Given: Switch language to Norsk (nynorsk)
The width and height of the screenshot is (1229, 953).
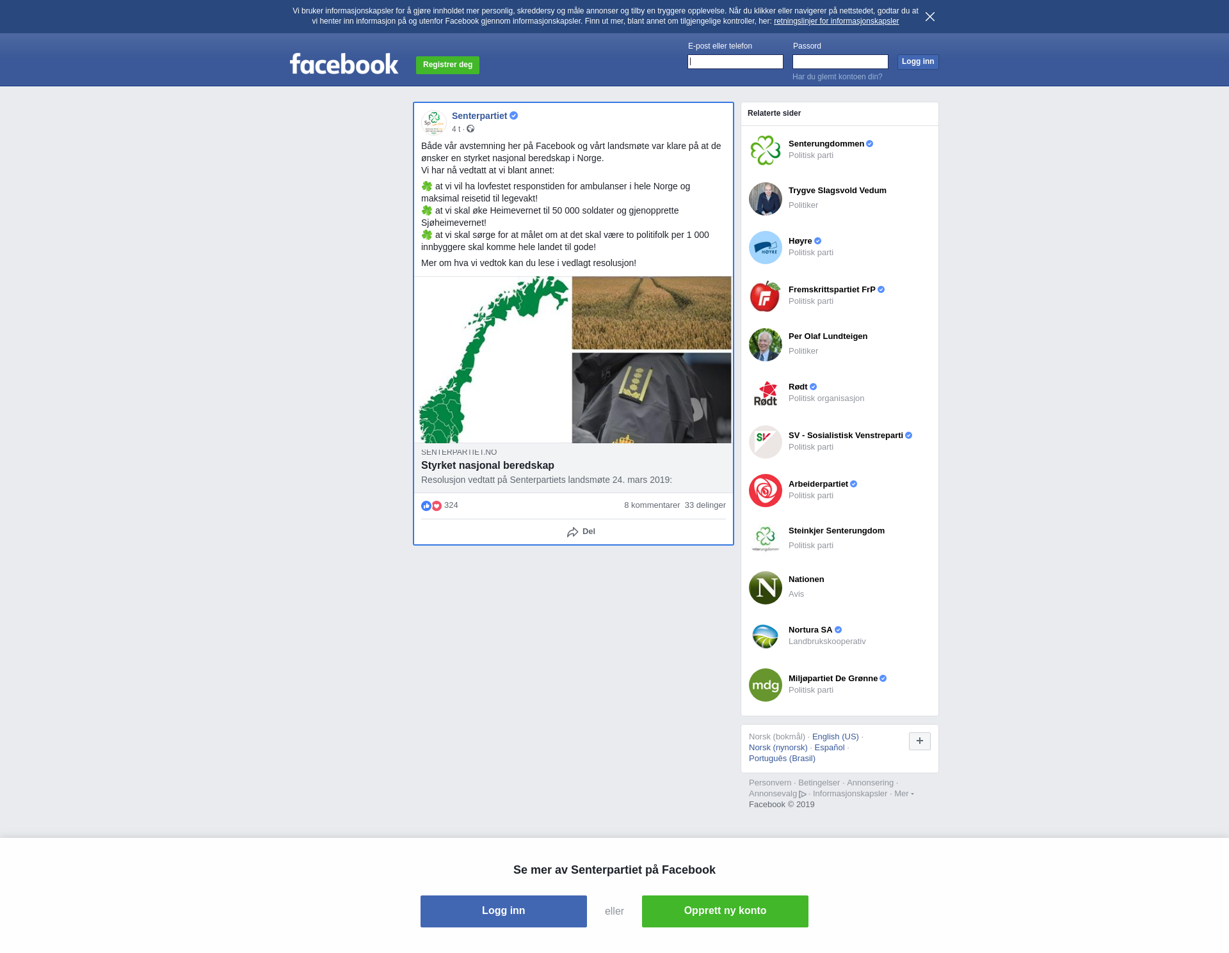Looking at the screenshot, I should point(778,748).
